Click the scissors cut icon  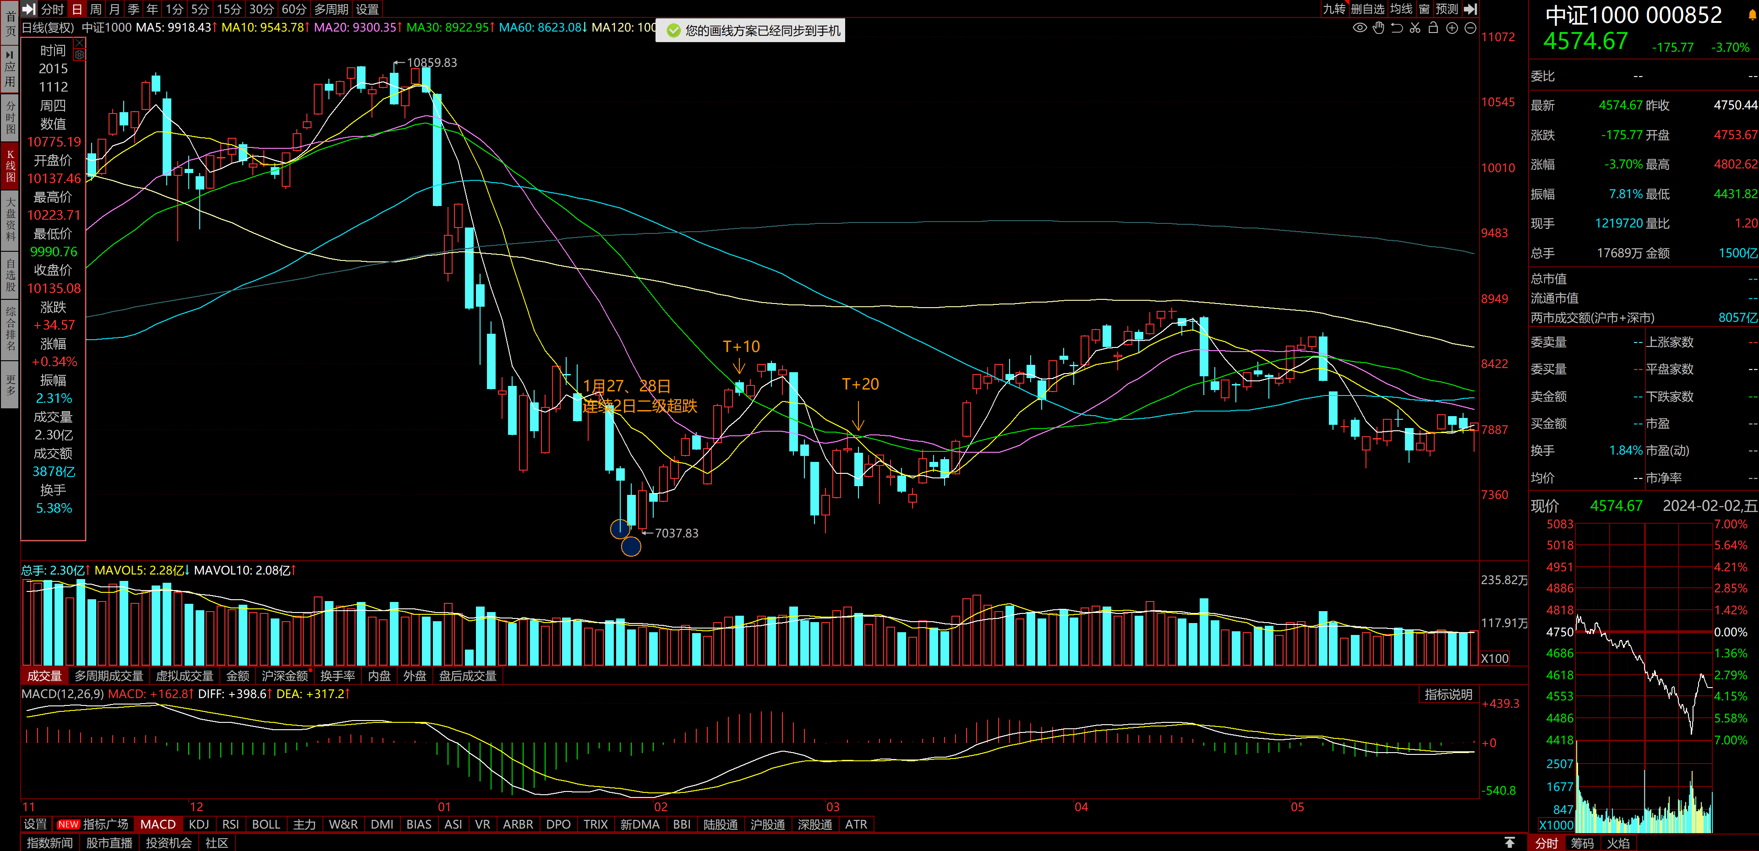pos(1415,28)
